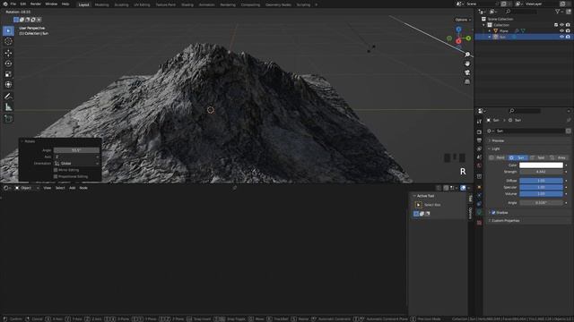Open the viewport Options dropdown
The width and height of the screenshot is (574, 322).
click(463, 20)
